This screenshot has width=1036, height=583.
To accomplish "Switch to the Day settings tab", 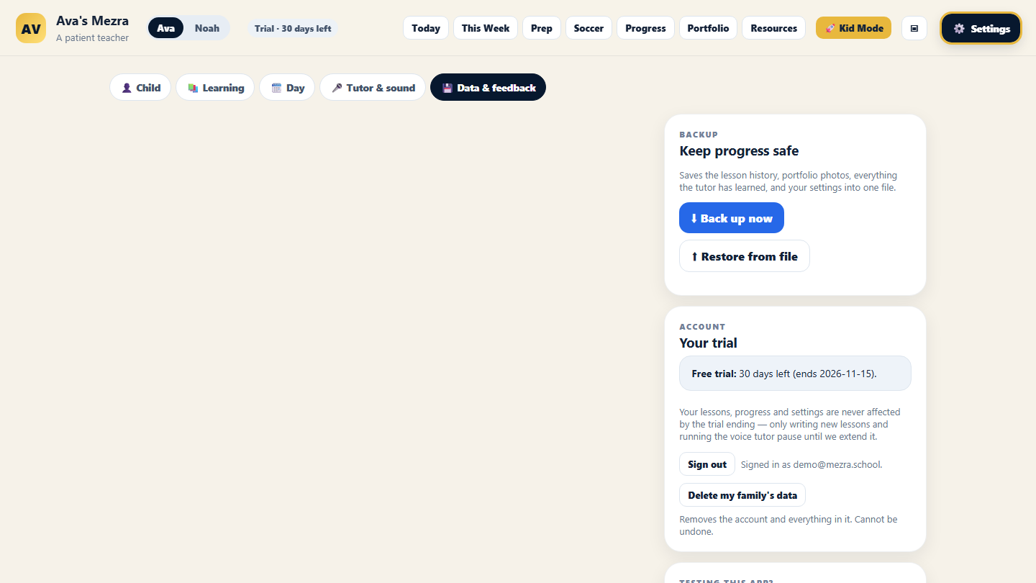I will [x=287, y=88].
